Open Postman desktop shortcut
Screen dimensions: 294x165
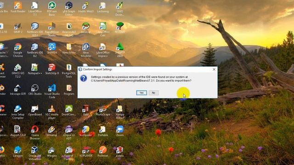click(x=103, y=152)
